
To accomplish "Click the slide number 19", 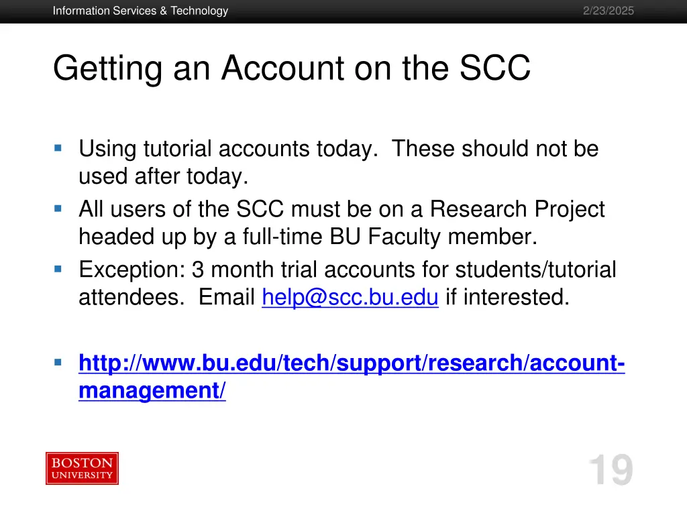I will tap(611, 470).
